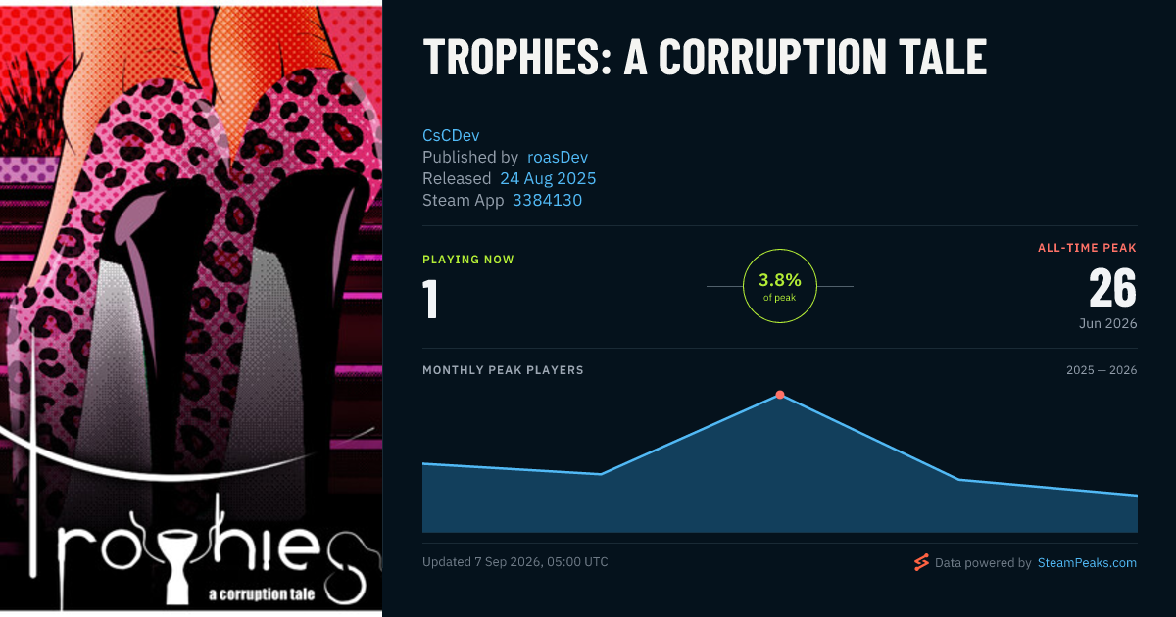The height and width of the screenshot is (617, 1176).
Task: Click the Playing Now count 1
Action: click(x=430, y=299)
